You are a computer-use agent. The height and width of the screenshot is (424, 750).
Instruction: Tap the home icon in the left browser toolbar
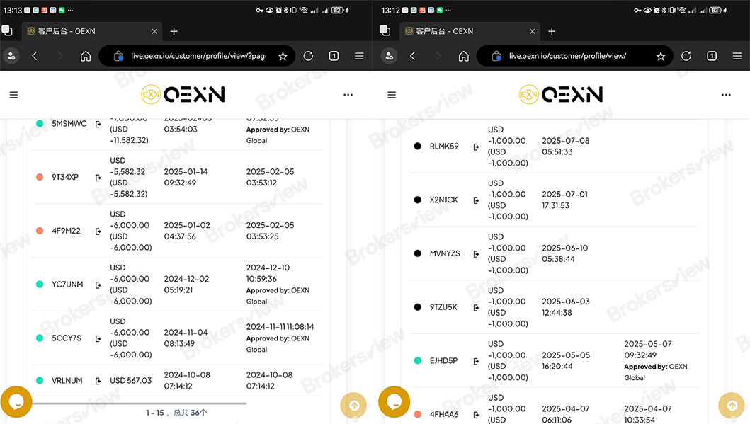[86, 55]
